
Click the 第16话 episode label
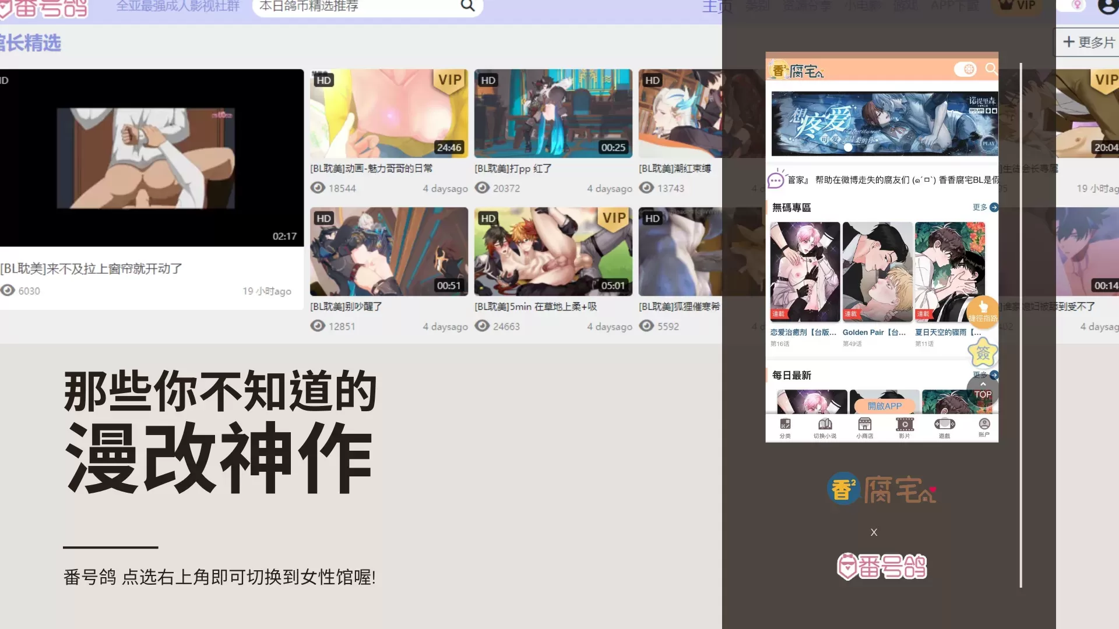click(780, 344)
